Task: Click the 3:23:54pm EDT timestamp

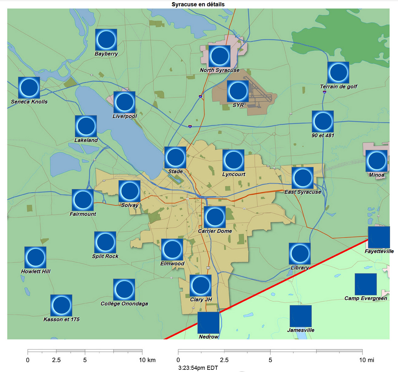Action: pyautogui.click(x=198, y=368)
